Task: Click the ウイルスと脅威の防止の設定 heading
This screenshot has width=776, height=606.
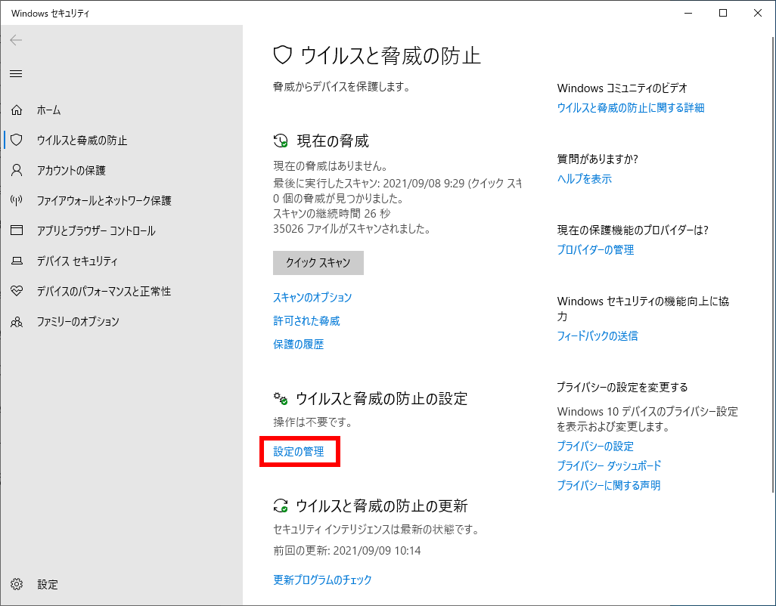Action: click(x=381, y=398)
